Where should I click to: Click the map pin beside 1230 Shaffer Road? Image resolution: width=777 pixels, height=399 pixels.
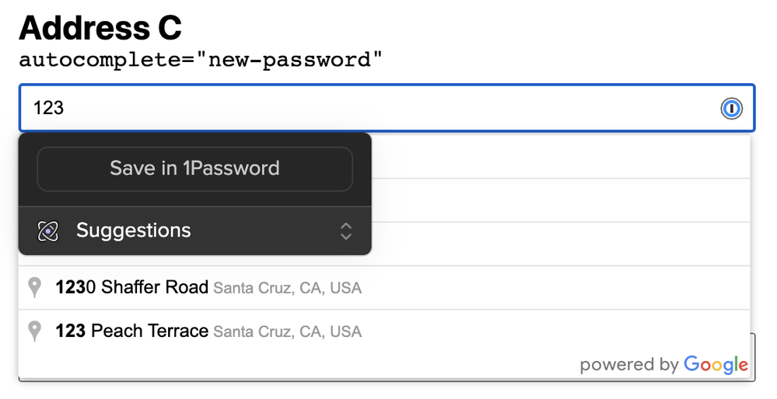pos(34,288)
